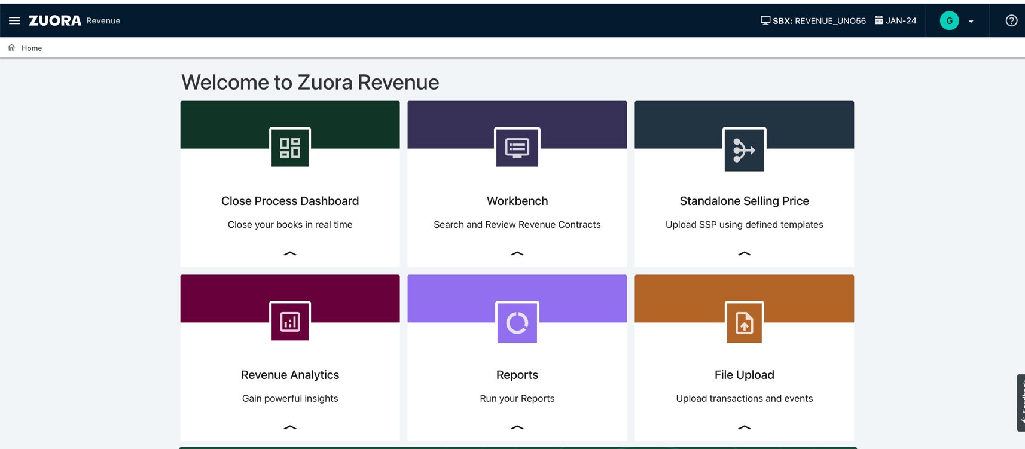Click 'Close your books in real time'
Screen dimensions: 1025x449
[x=290, y=225]
